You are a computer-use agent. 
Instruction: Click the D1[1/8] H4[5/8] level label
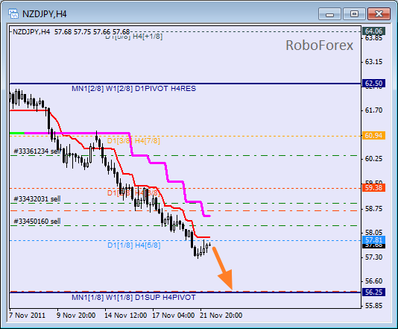[133, 245]
